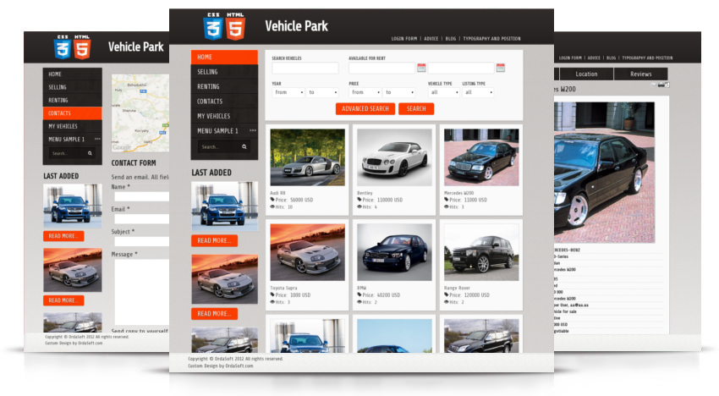Screen dimensions: 719x396
Task: Click the 'Bentley' title text under white car
Action: (x=365, y=193)
